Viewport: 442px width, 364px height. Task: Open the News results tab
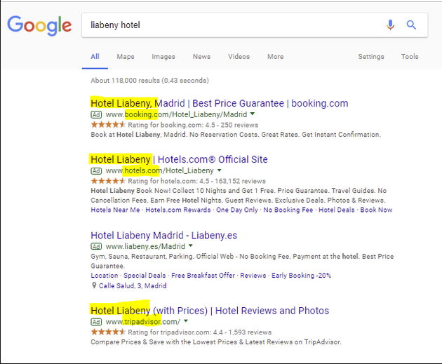coord(201,57)
